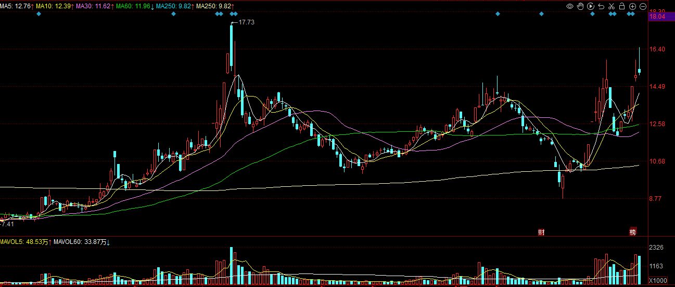
Task: Zoom in with the plus circle icon
Action: [632, 6]
